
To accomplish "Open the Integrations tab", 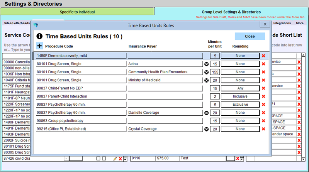I will click(282, 23).
